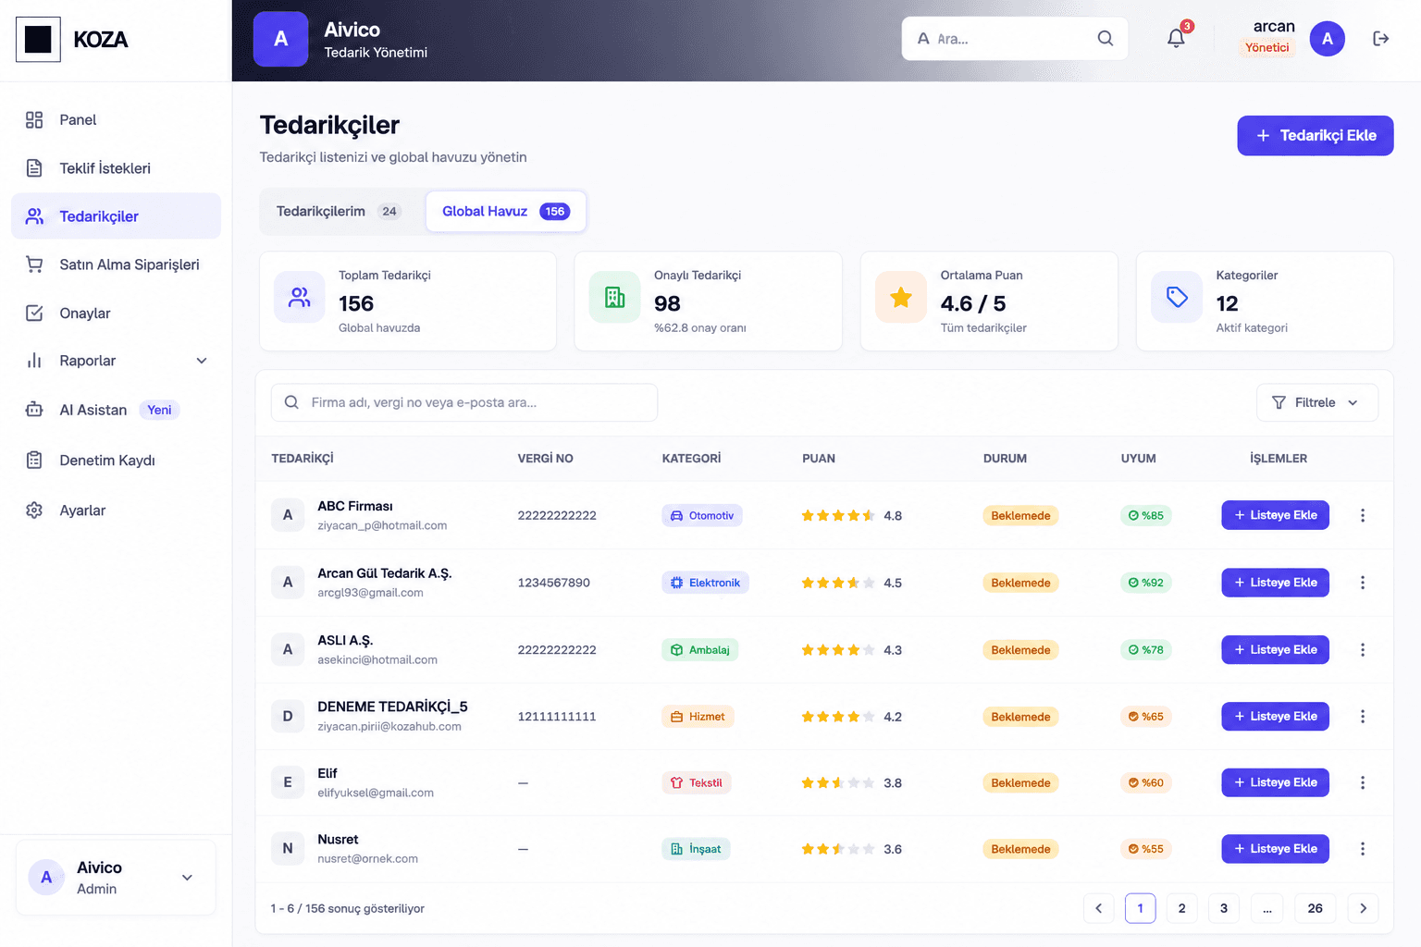Screen dimensions: 1421x947
Task: Go to previous page arrow
Action: coord(1098,908)
